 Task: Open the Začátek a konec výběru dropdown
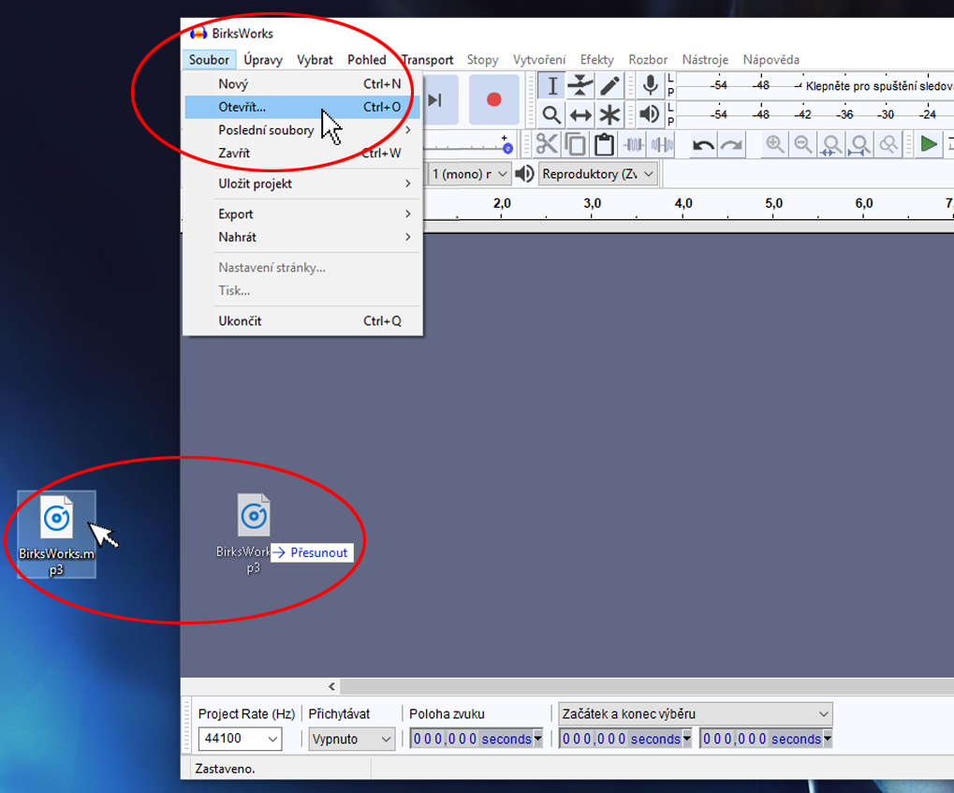(x=696, y=713)
